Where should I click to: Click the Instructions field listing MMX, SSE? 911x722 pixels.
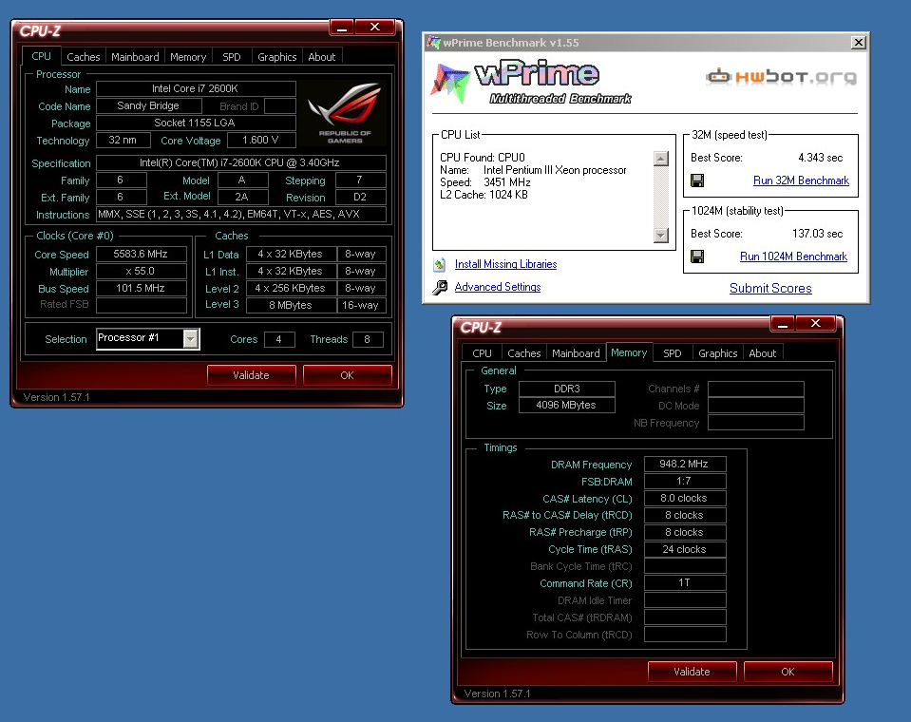[x=241, y=215]
